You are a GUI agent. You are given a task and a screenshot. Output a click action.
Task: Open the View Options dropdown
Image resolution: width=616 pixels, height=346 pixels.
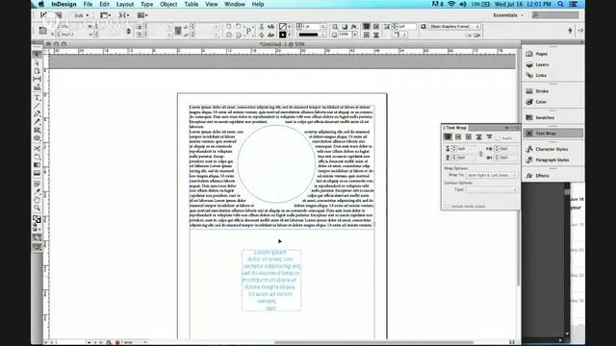pyautogui.click(x=105, y=15)
